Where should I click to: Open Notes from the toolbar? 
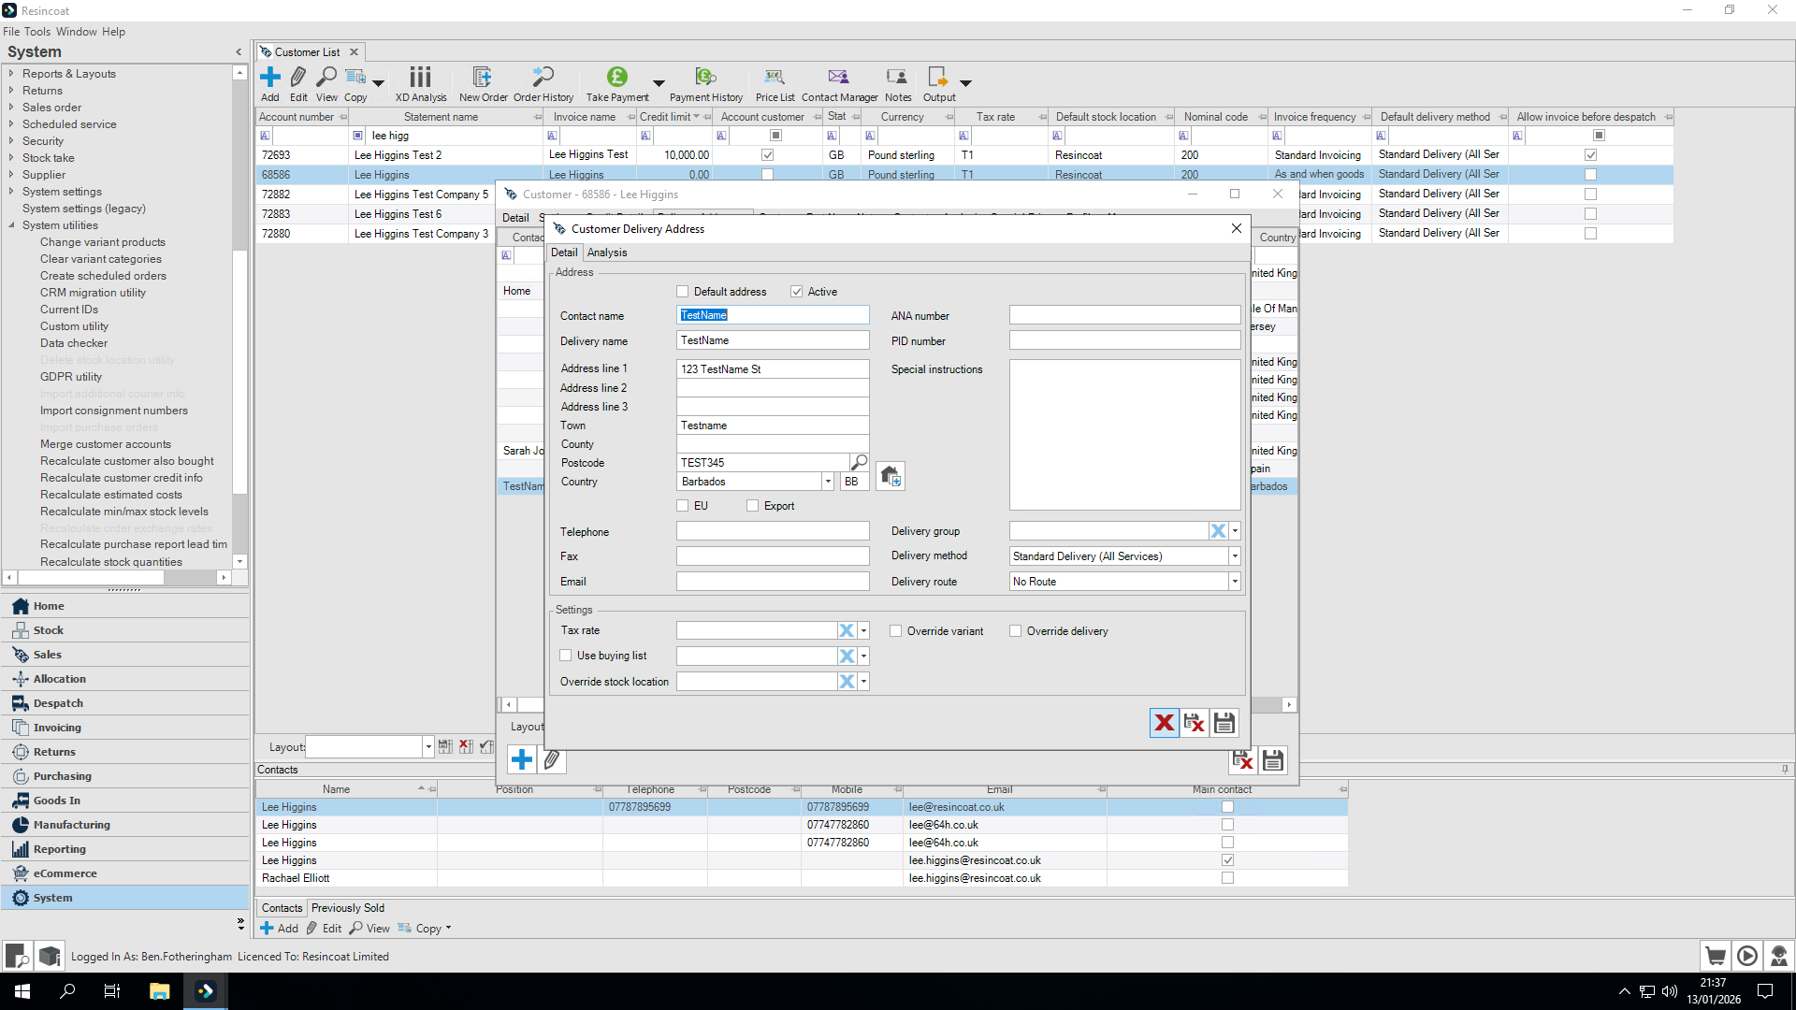coord(897,84)
